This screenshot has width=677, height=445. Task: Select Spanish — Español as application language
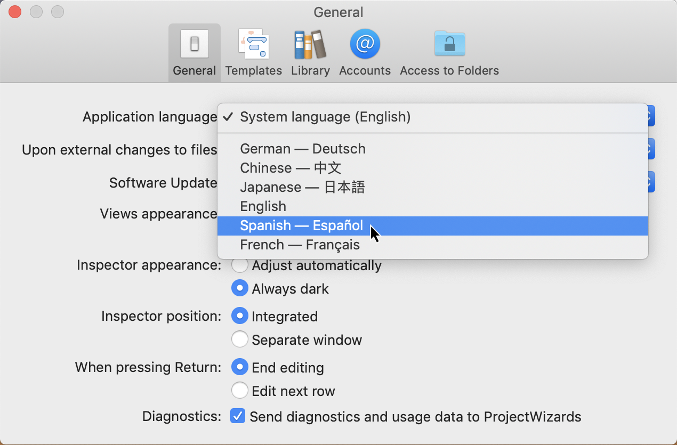301,225
